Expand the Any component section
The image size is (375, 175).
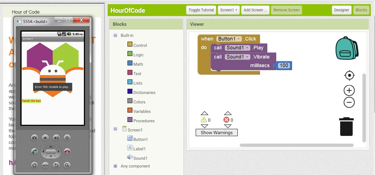click(x=115, y=166)
